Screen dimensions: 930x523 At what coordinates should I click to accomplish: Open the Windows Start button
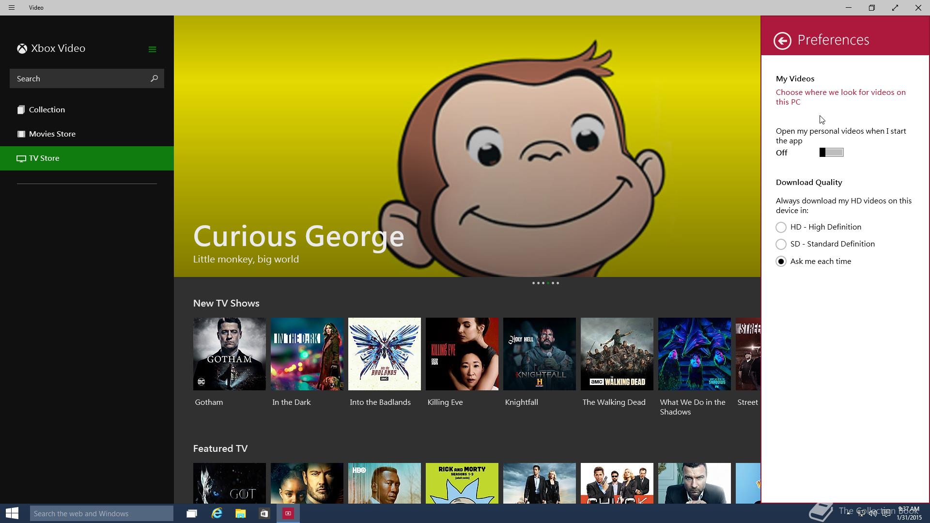point(12,513)
